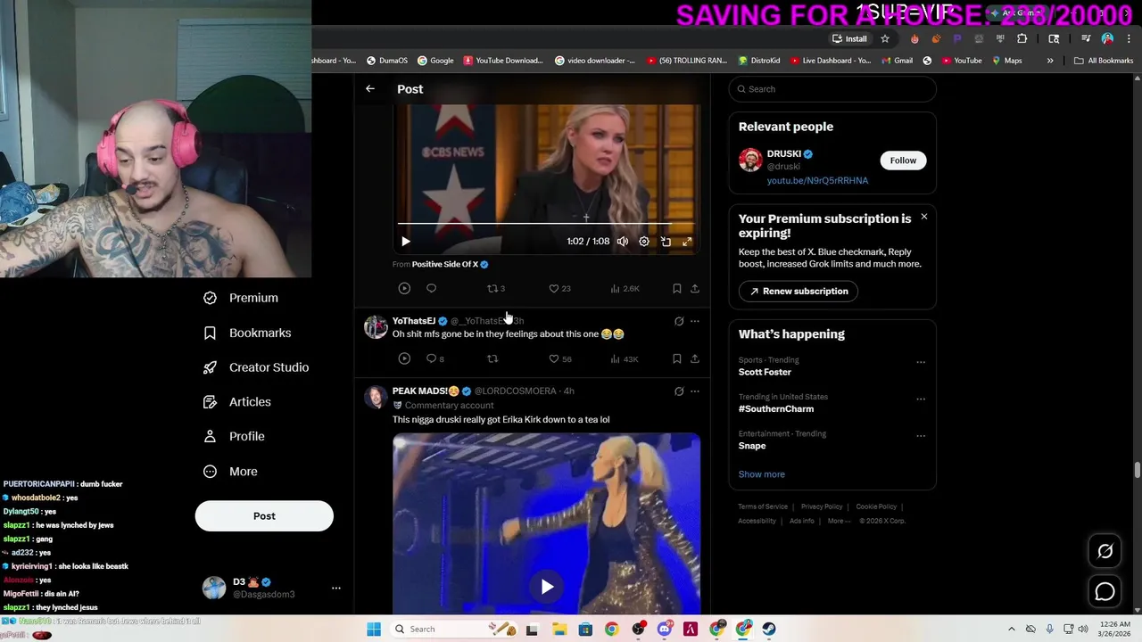The height and width of the screenshot is (642, 1142).
Task: Like the post with 23 likes
Action: [x=559, y=288]
